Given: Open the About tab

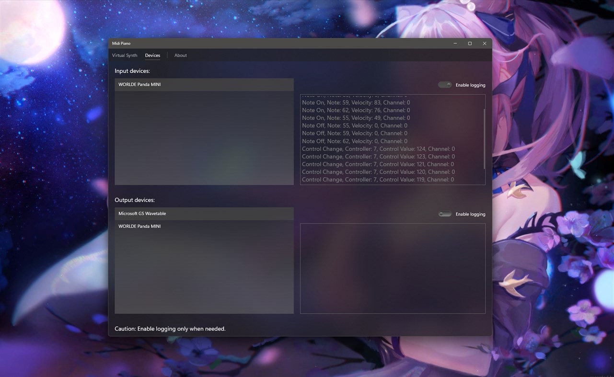Looking at the screenshot, I should (x=181, y=56).
